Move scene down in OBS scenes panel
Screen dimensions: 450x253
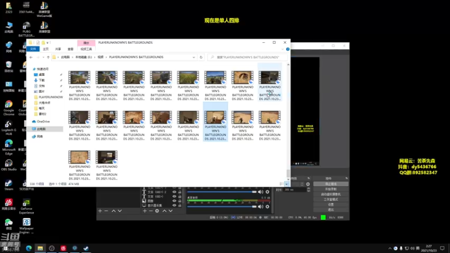pyautogui.click(x=120, y=211)
